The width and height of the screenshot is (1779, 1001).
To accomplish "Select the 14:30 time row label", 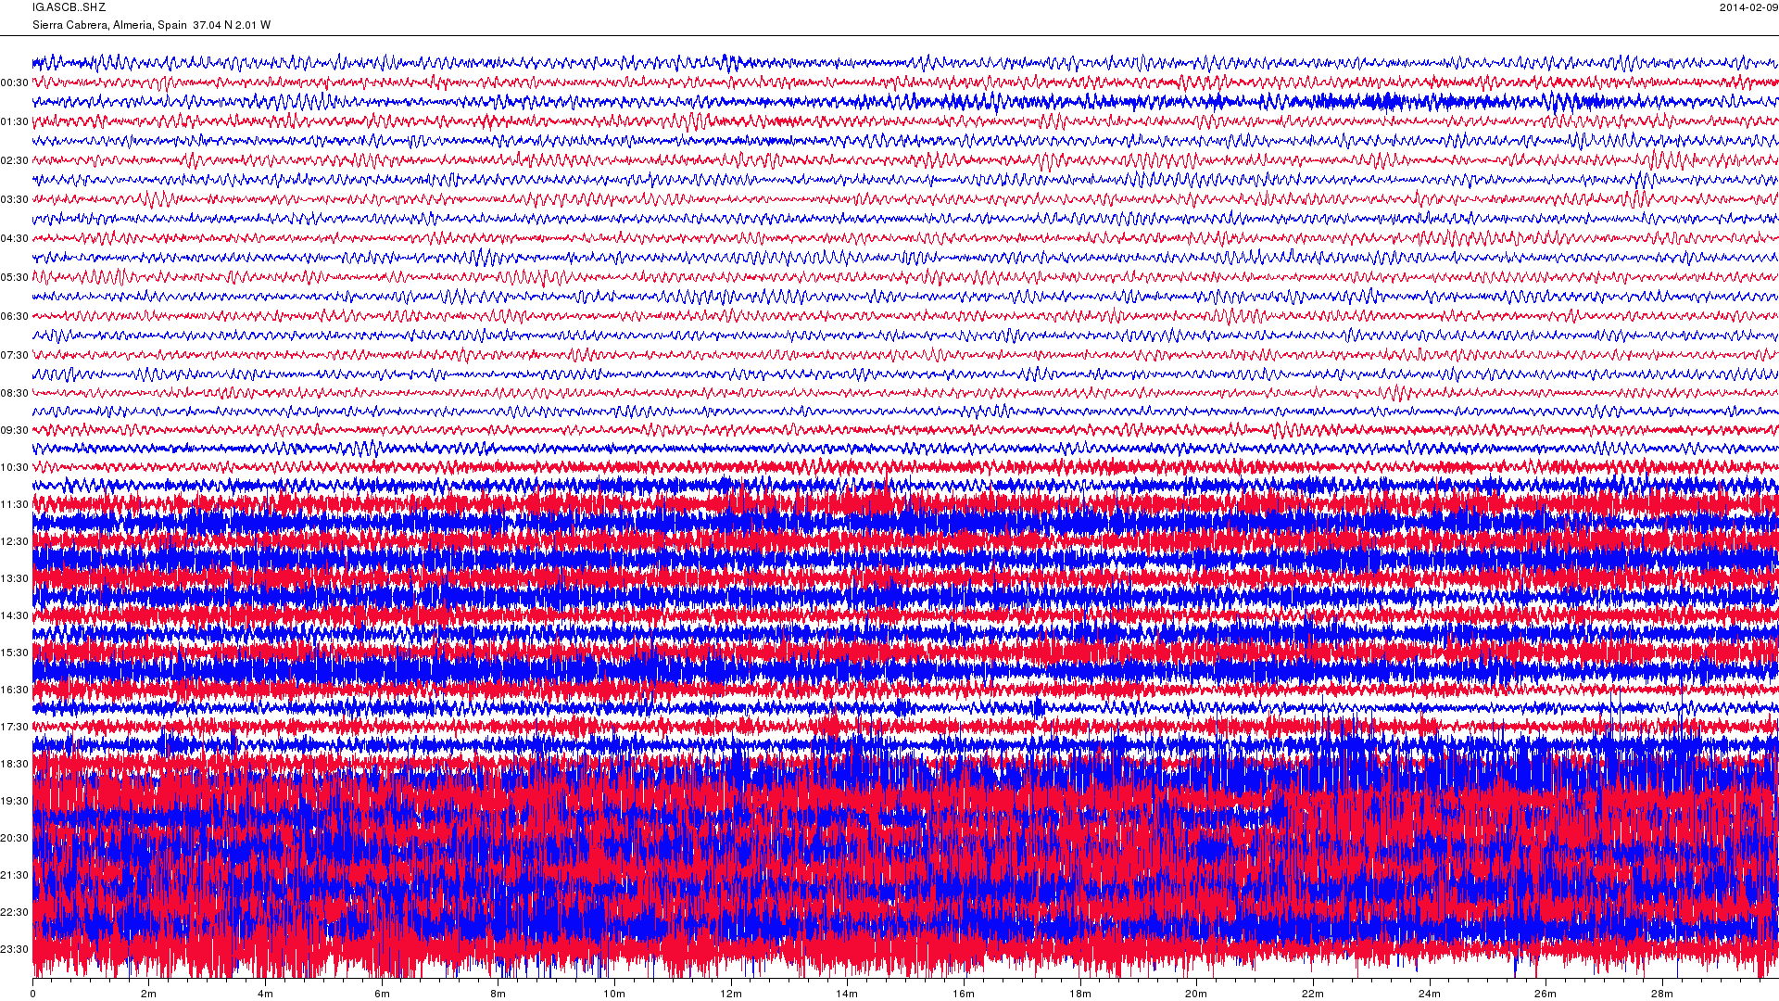I will pos(15,615).
